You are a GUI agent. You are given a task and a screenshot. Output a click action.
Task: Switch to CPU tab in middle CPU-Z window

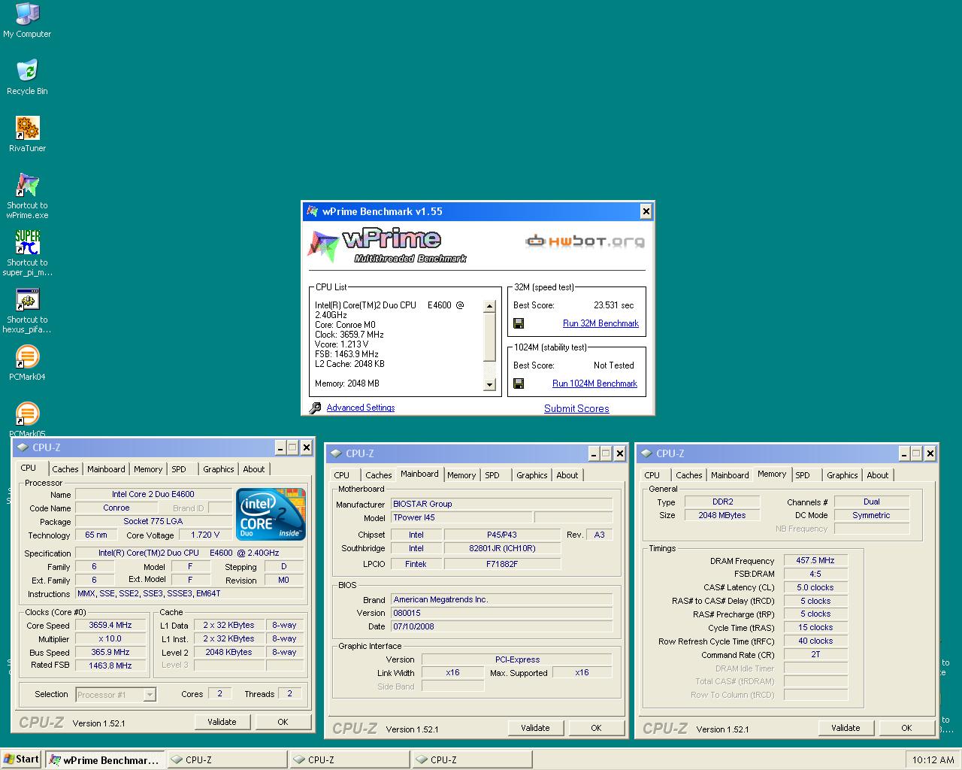[342, 475]
